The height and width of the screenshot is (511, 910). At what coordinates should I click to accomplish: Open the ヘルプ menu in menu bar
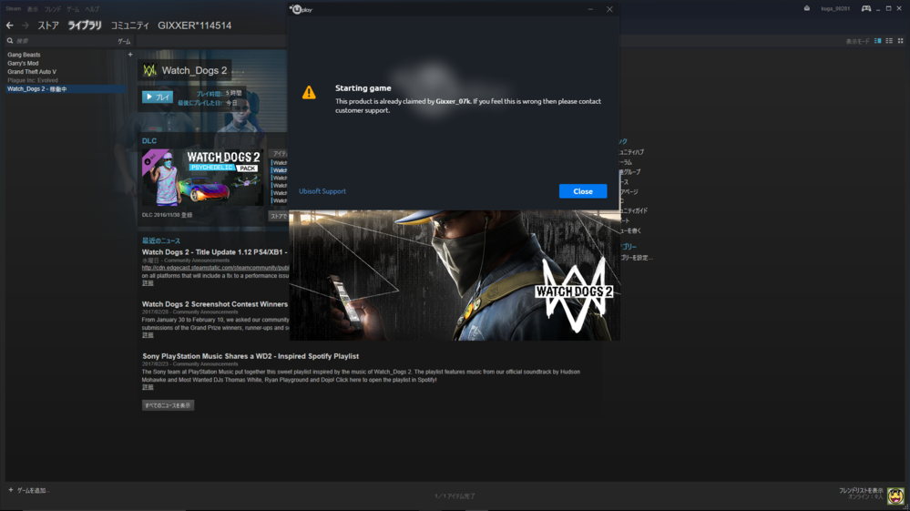92,9
